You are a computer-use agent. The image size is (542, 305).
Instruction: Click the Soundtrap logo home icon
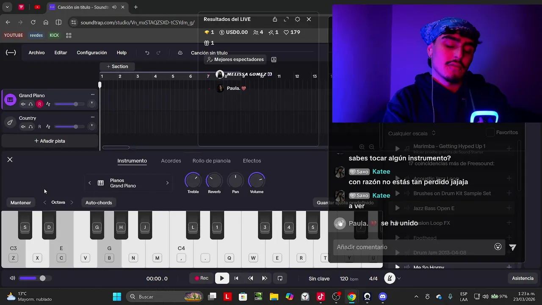click(11, 53)
